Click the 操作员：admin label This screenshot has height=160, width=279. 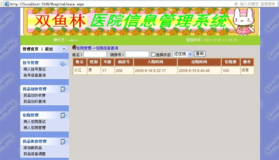click(x=65, y=40)
